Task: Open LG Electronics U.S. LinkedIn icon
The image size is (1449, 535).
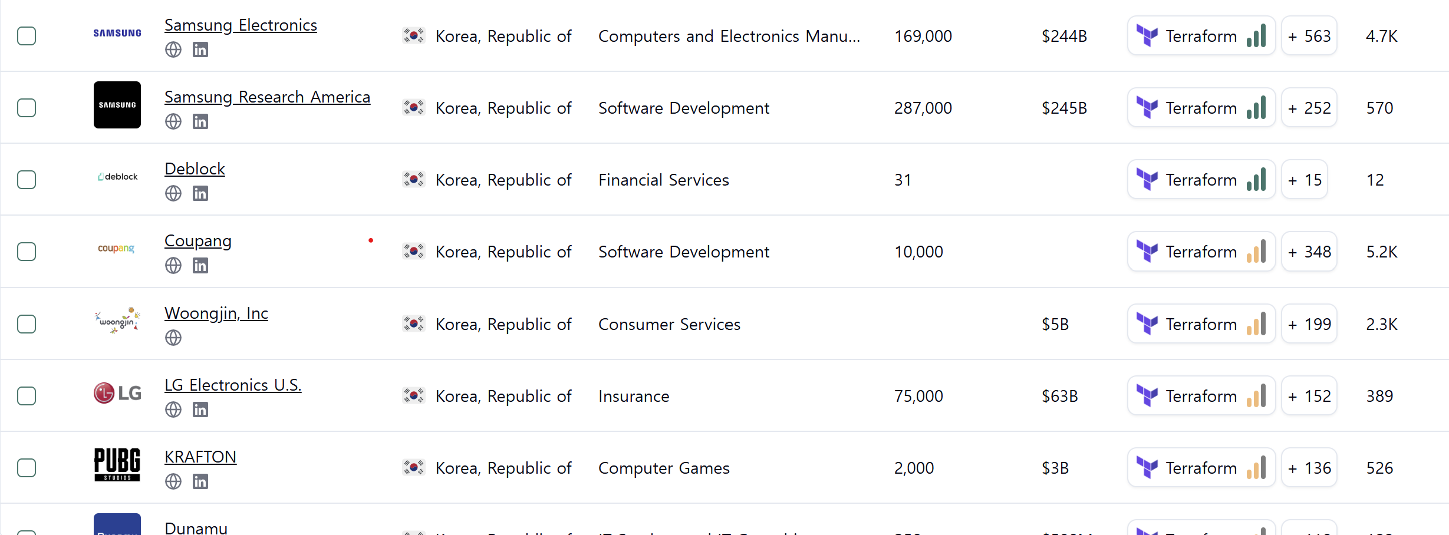Action: coord(200,409)
